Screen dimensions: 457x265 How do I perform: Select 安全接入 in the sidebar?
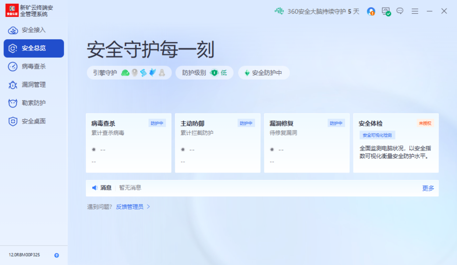click(x=34, y=30)
